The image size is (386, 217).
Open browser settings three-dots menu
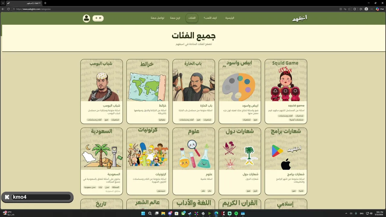coord(372,9)
